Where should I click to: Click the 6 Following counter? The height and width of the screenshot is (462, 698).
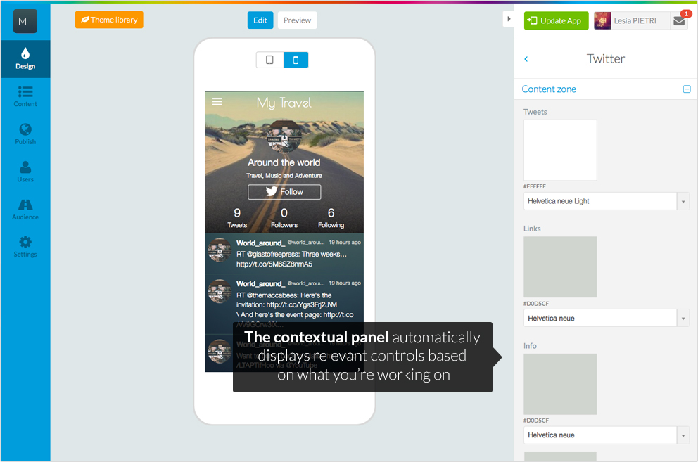[331, 218]
